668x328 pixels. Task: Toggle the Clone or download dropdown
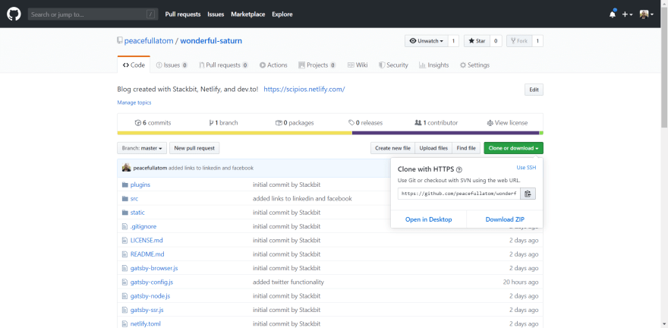click(x=513, y=148)
